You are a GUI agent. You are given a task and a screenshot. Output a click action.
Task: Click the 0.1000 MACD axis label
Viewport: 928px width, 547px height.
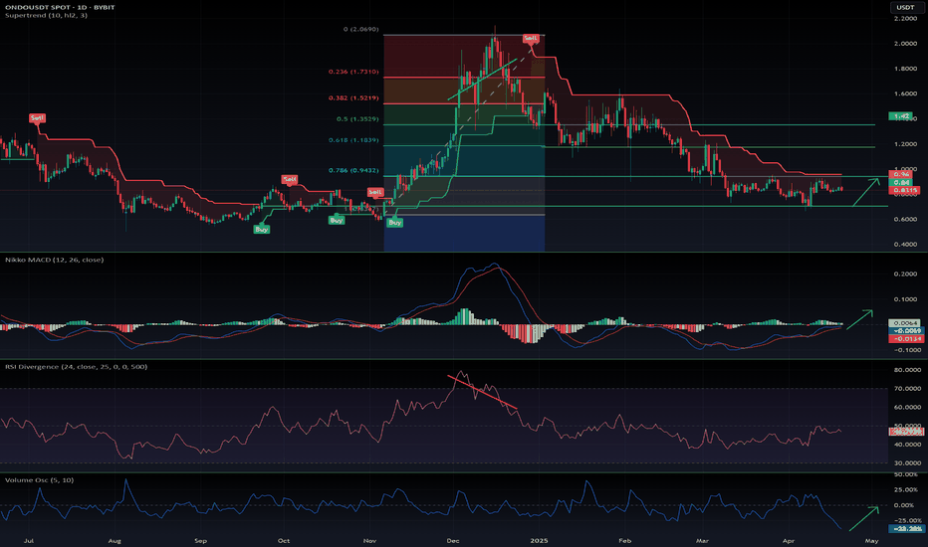[905, 299]
